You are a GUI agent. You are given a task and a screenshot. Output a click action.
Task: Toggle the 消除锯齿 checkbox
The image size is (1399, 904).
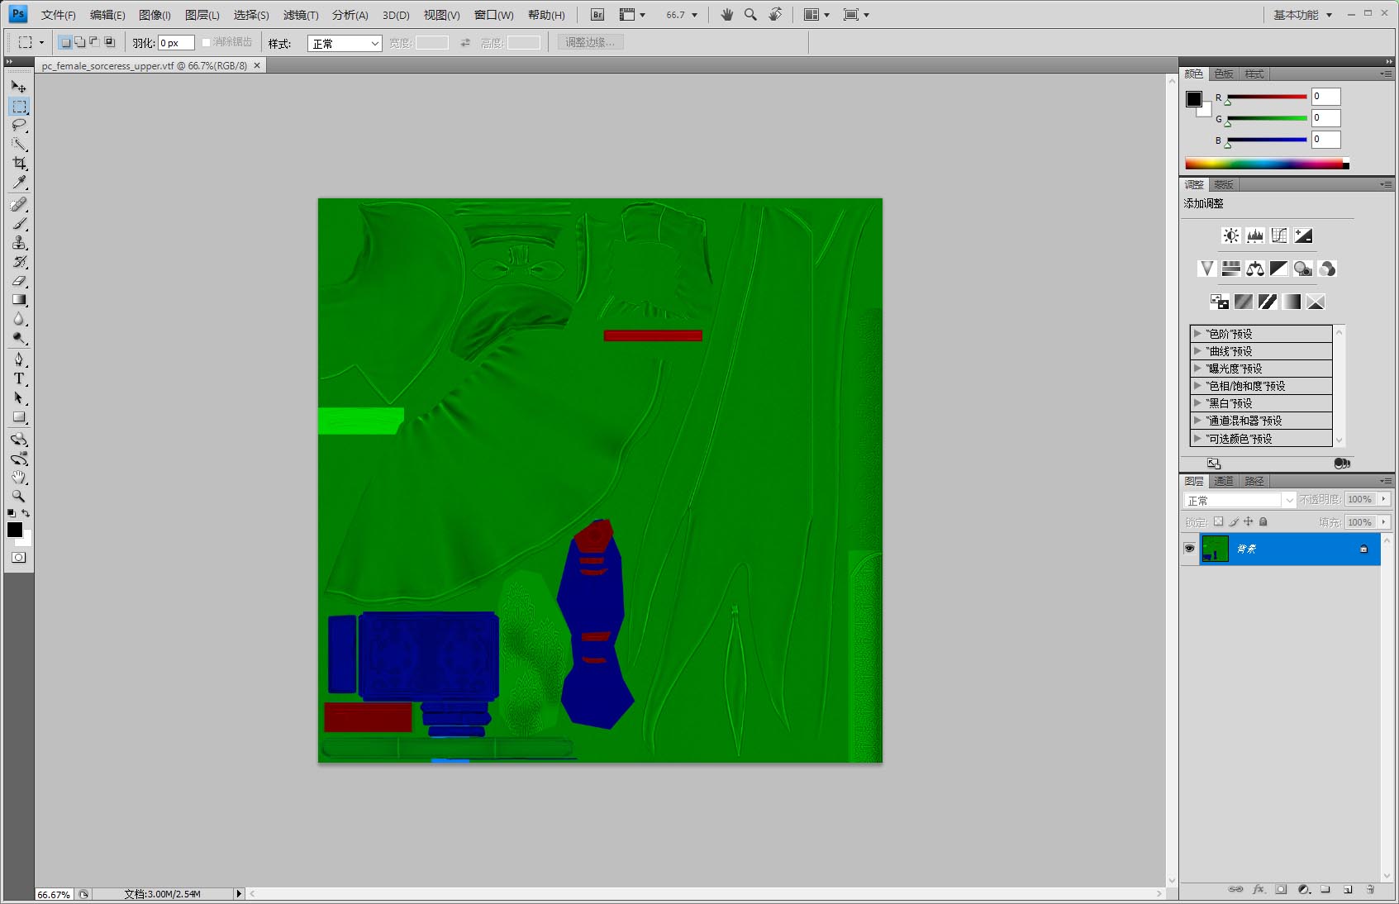click(207, 43)
